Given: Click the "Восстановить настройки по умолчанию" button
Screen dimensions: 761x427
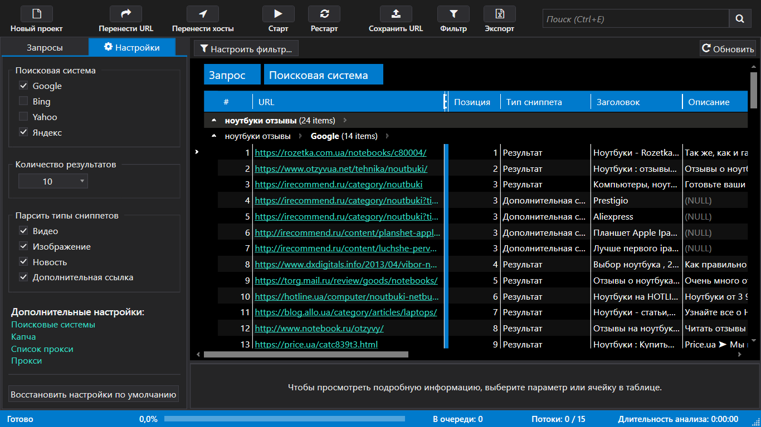Looking at the screenshot, I should pos(94,395).
